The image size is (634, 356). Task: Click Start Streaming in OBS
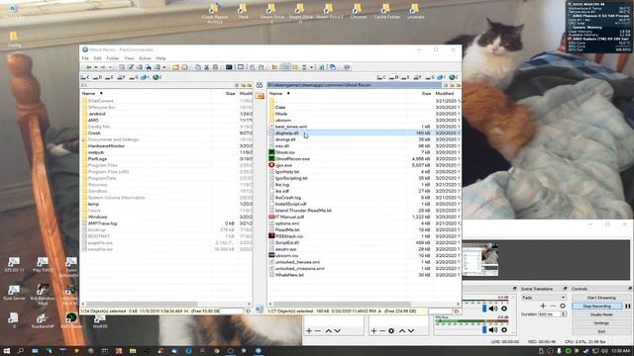point(601,298)
